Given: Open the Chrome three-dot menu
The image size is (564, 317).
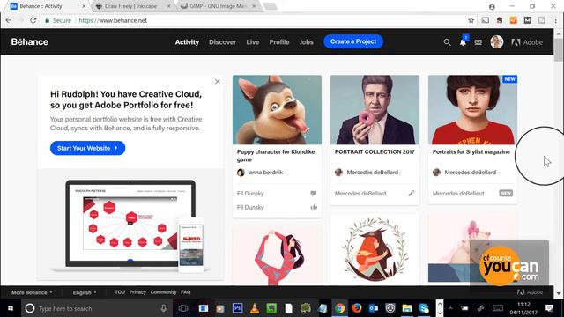Looking at the screenshot, I should 556,20.
